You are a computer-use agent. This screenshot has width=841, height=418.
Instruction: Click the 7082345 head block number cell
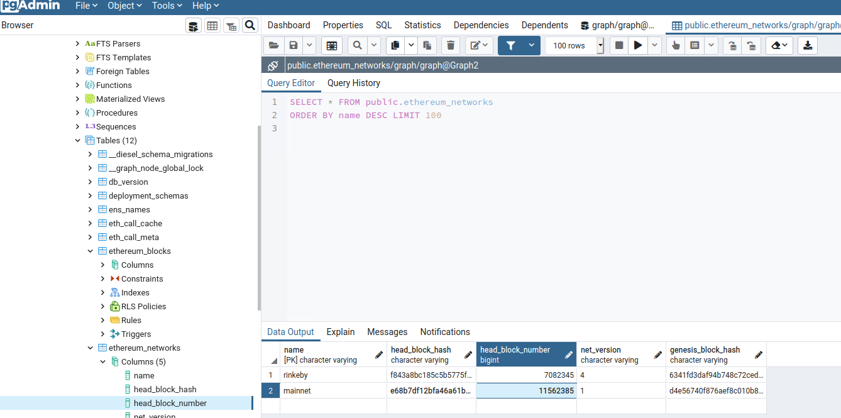tap(526, 375)
